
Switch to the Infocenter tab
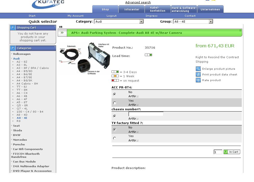pos(132,9)
